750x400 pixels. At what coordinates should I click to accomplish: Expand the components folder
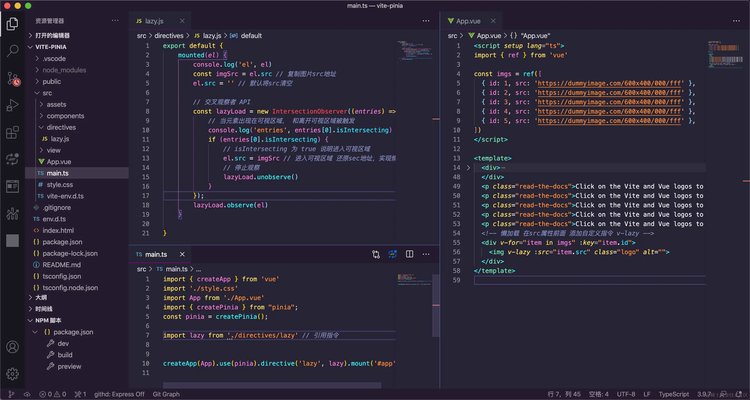66,116
